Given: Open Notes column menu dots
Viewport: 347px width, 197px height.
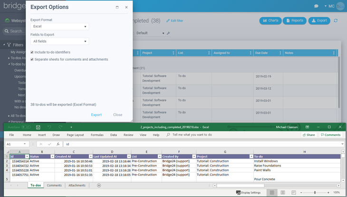Looking at the screenshot, I should point(334,53).
